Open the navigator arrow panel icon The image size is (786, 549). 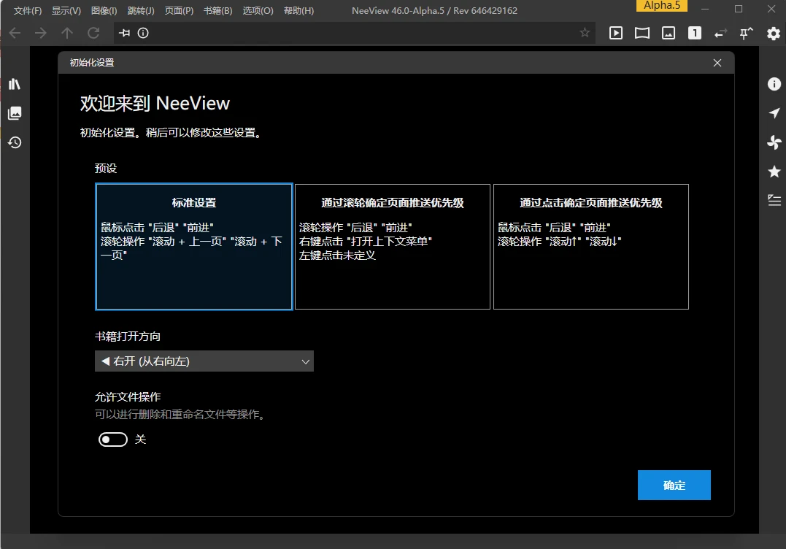pyautogui.click(x=774, y=113)
